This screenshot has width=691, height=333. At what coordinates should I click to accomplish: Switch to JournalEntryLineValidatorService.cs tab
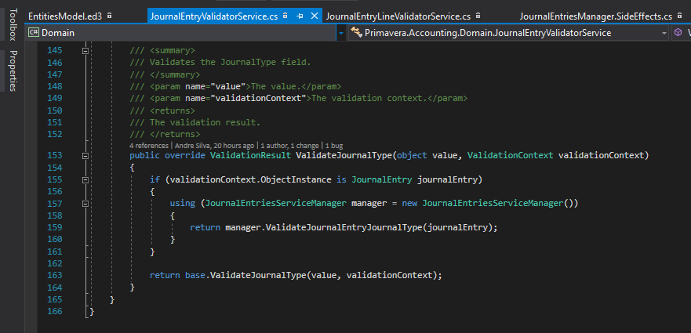click(x=398, y=16)
